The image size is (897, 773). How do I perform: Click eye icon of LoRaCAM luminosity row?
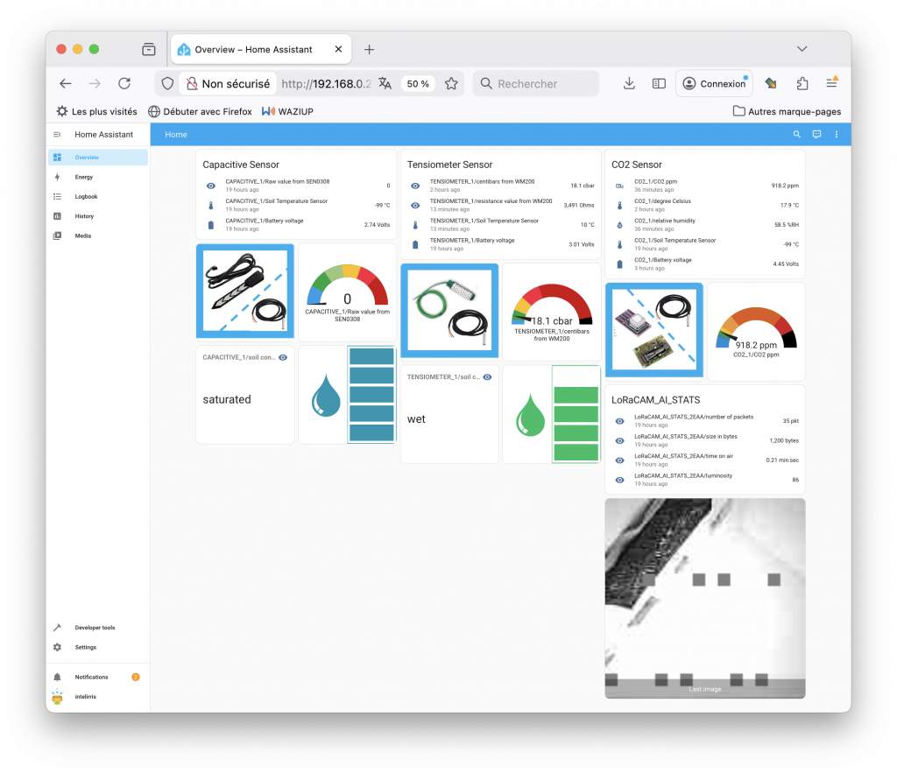[619, 480]
